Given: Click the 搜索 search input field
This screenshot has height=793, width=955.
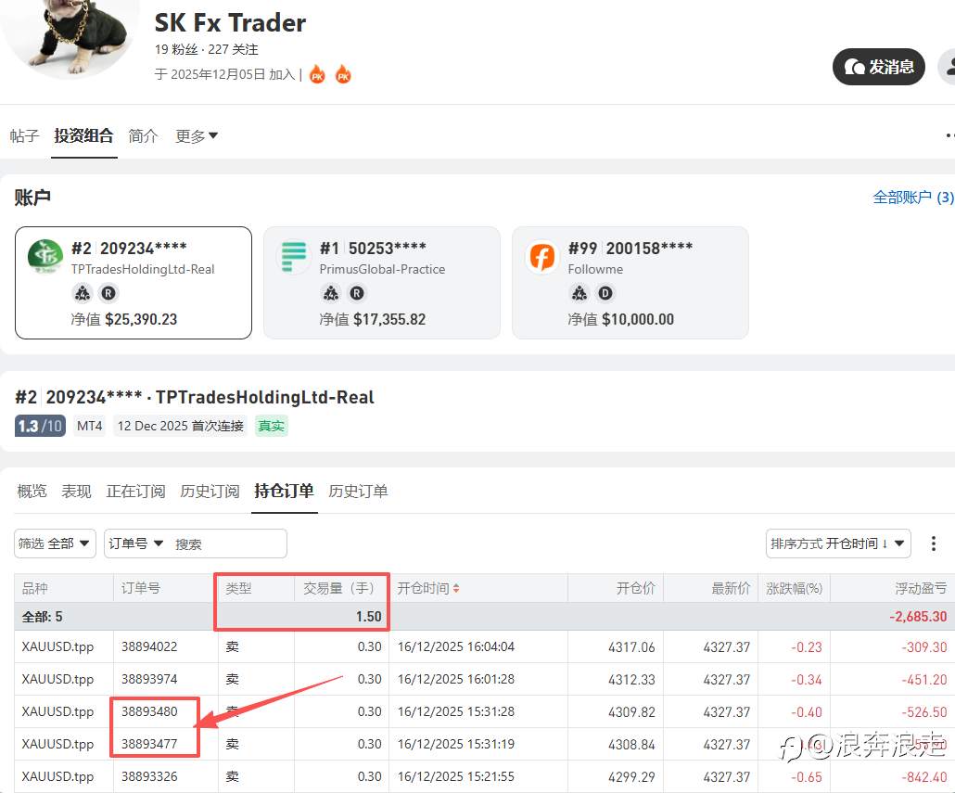Looking at the screenshot, I should click(x=228, y=544).
